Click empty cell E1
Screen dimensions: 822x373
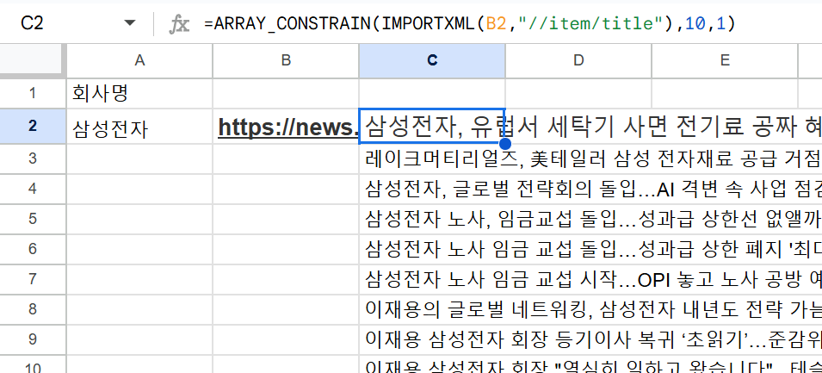point(725,93)
